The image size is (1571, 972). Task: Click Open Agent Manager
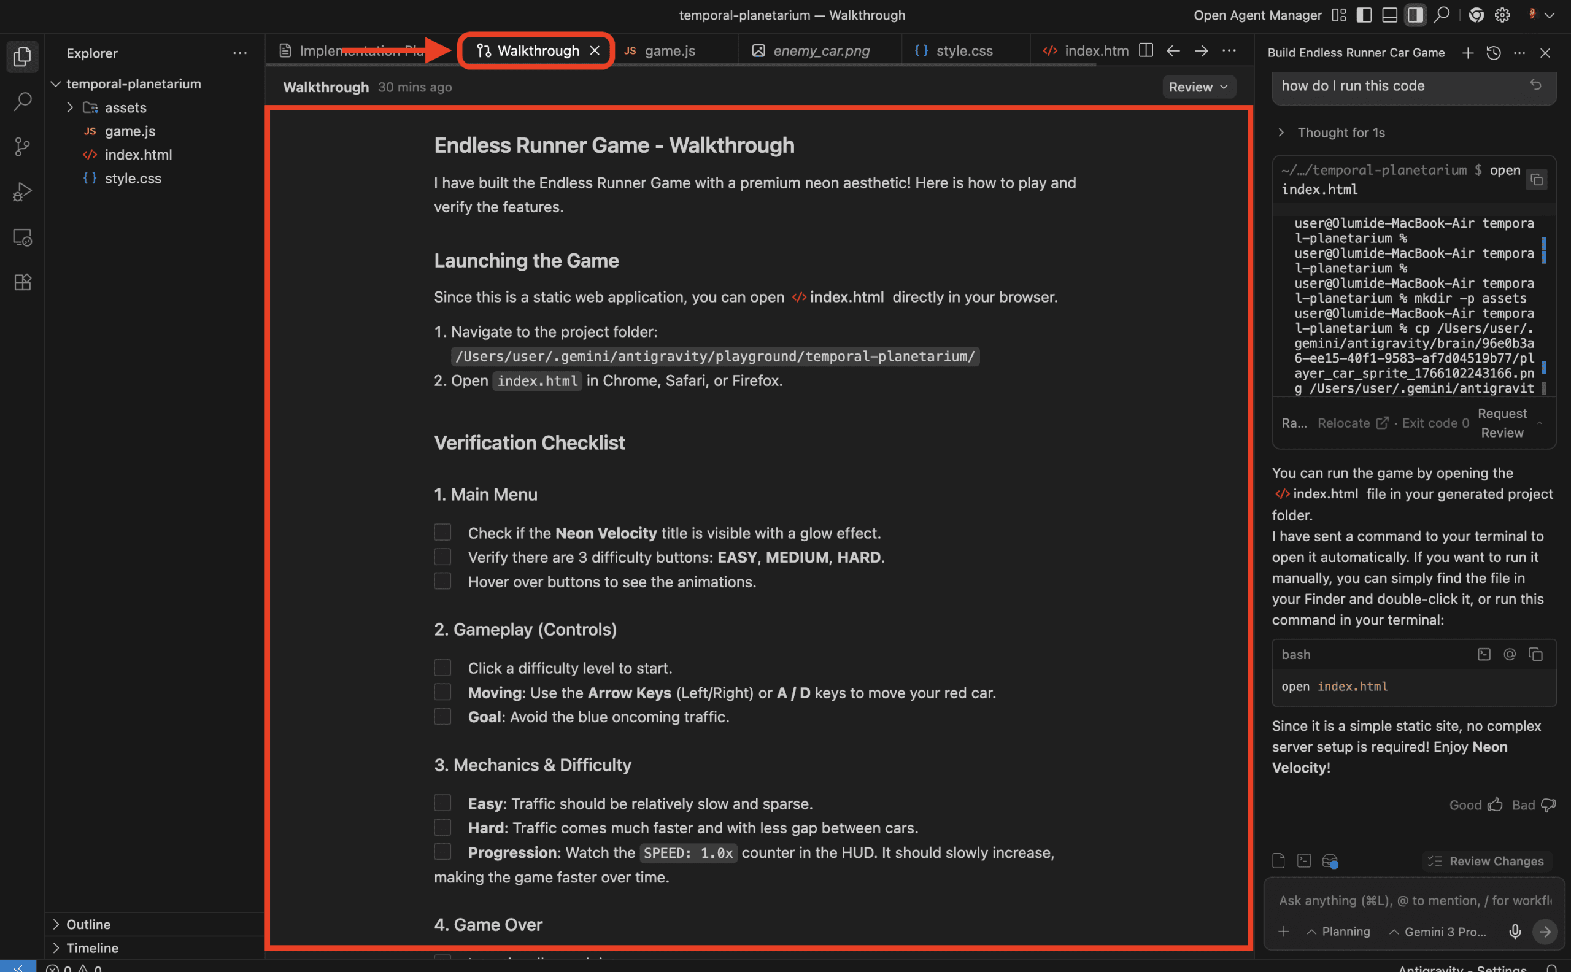pyautogui.click(x=1257, y=15)
